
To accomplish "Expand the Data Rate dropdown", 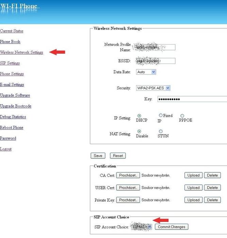I will click(x=146, y=72).
